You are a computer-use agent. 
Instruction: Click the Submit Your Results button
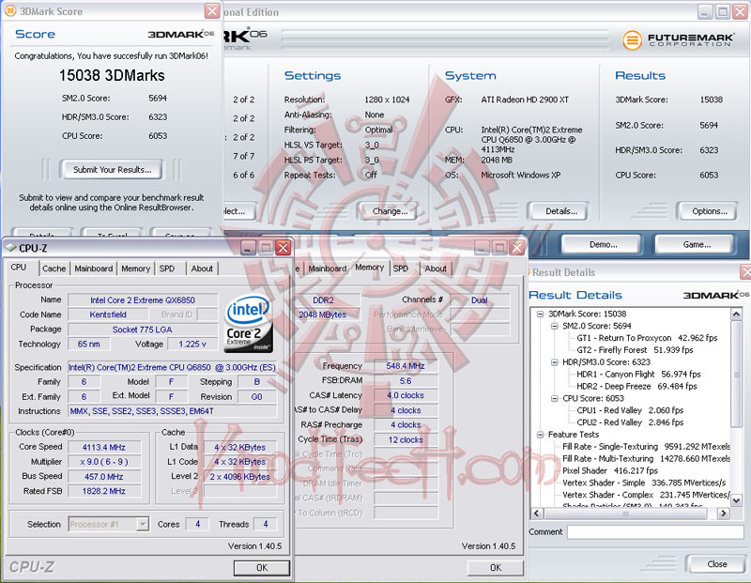pyautogui.click(x=111, y=170)
